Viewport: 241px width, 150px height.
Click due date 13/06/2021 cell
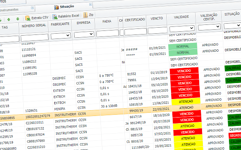point(161,103)
